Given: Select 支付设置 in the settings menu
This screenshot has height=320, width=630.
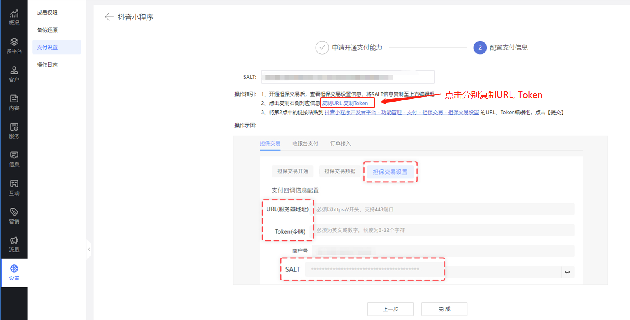Looking at the screenshot, I should 57,47.
